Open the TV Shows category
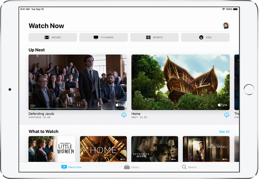The image size is (259, 179). point(104,37)
